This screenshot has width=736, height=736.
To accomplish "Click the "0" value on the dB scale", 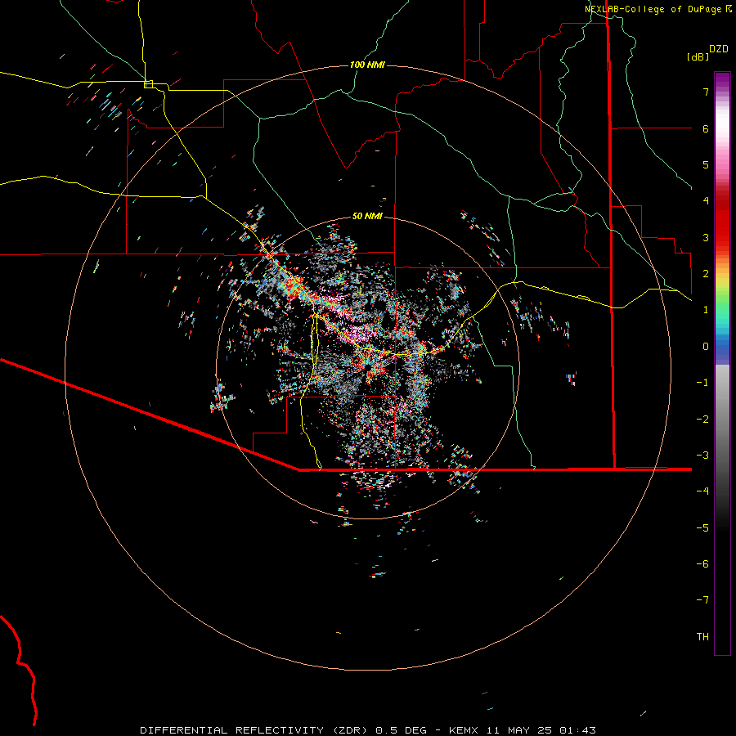I will (706, 347).
